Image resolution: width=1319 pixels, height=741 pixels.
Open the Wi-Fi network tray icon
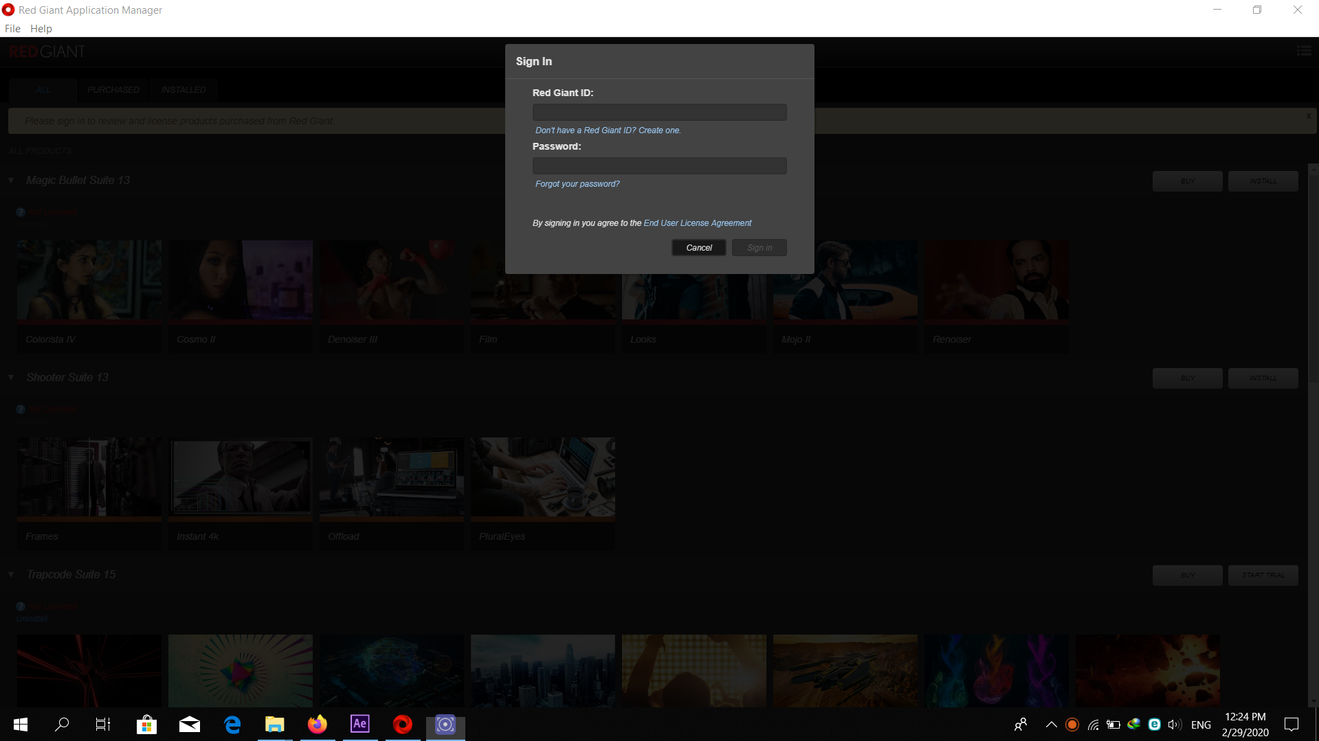1093,725
